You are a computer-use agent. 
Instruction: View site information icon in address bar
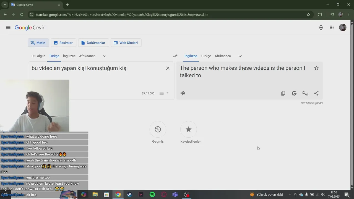coord(31,15)
